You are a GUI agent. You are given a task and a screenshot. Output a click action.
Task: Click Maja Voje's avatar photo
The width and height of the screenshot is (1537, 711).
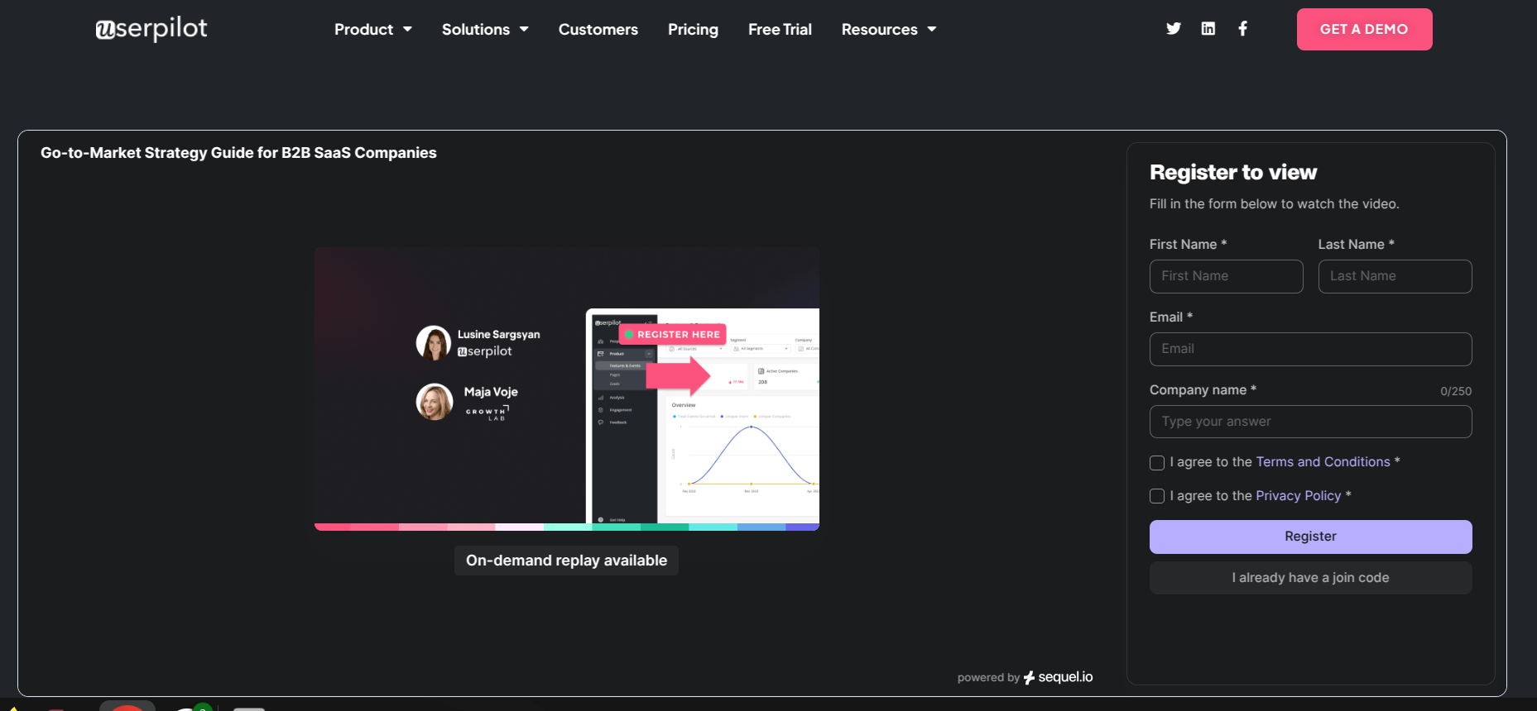click(x=434, y=402)
